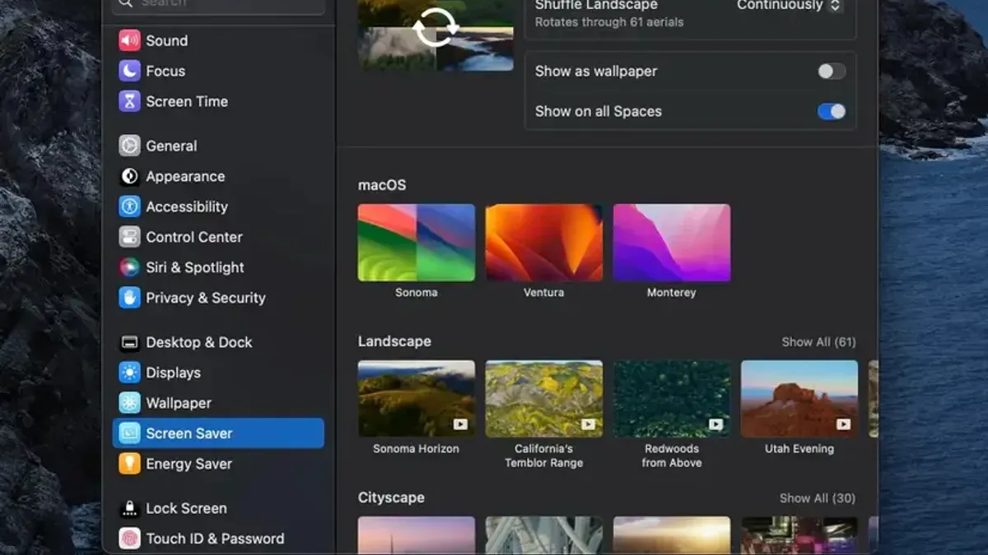Click the first Cityscape thumbnail with sunset tower
This screenshot has width=988, height=555.
417,535
